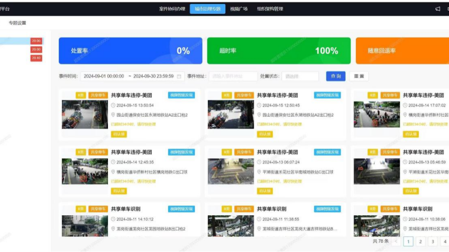Viewport: 449px width, 252px height.
Task: Click clock icon next to 2024-09-15 13:50:54
Action: tap(113, 105)
